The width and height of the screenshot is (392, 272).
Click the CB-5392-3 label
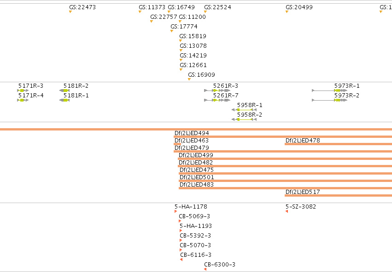coord(195,236)
